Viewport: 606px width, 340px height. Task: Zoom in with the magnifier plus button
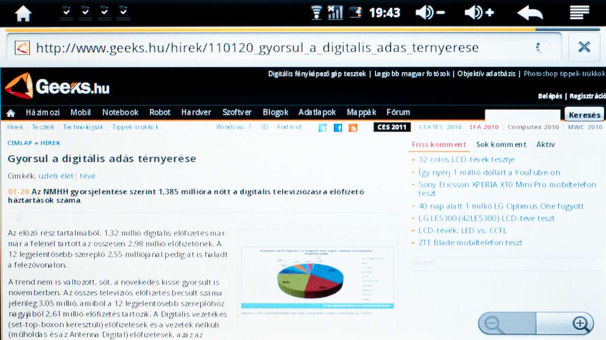point(580,324)
